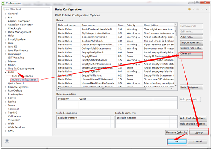Screen dimensions: 212x150
Task: Click the back navigation arrow icon
Action: pos(190,9)
